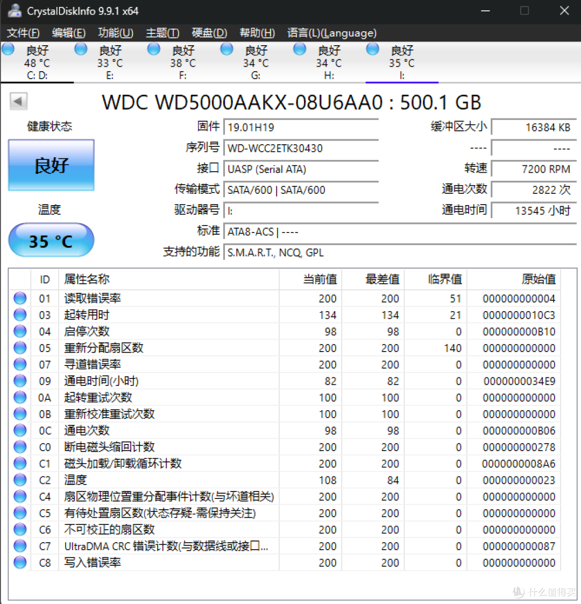Click status icon for C4 扇区物理位置重分配事件计数

[20, 496]
